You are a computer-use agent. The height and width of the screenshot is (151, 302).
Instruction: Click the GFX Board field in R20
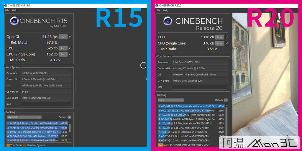pyautogui.click(x=200, y=81)
